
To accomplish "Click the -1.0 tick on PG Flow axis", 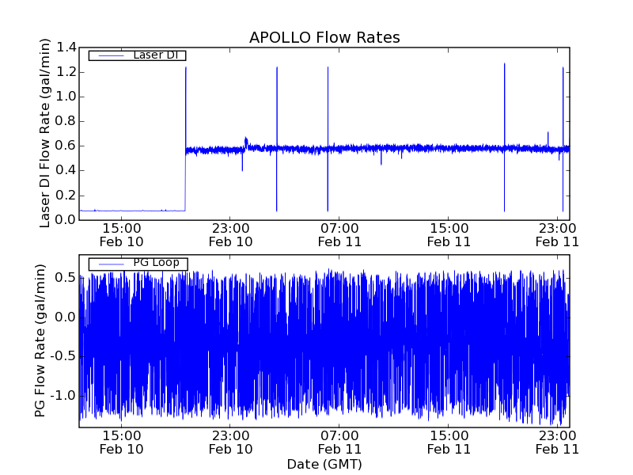I will (63, 395).
